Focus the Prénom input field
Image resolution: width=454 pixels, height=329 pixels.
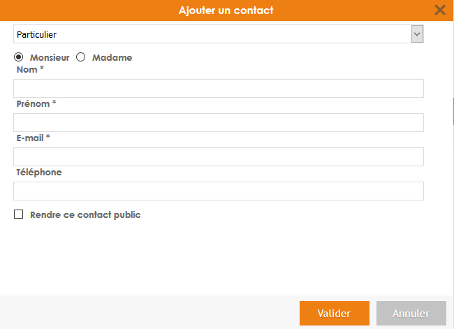(x=219, y=122)
